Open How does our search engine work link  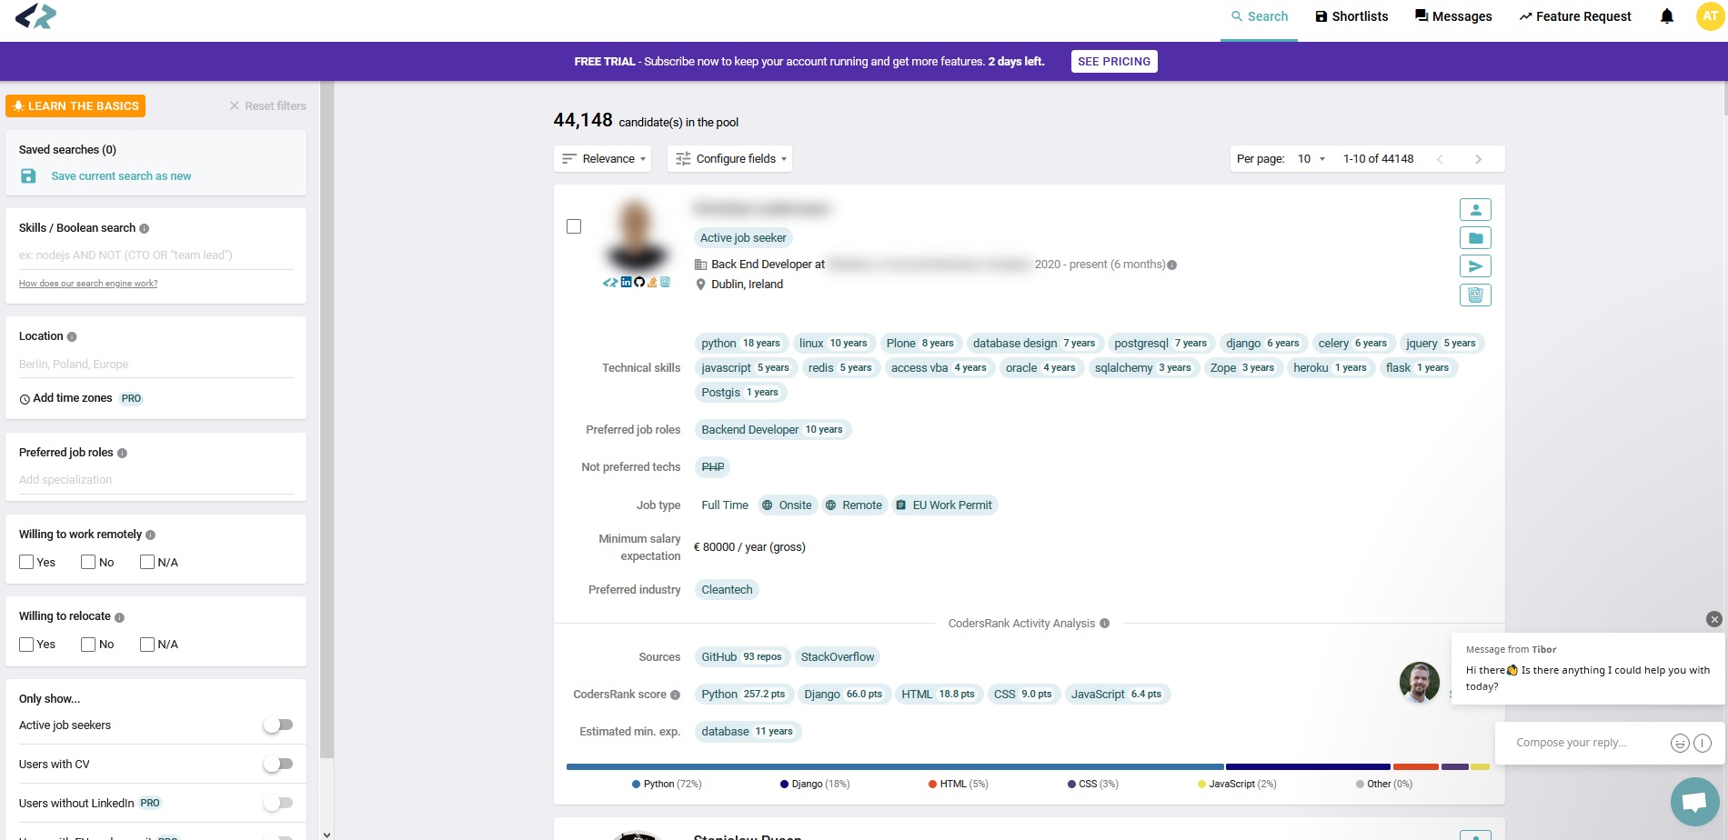[x=88, y=284]
